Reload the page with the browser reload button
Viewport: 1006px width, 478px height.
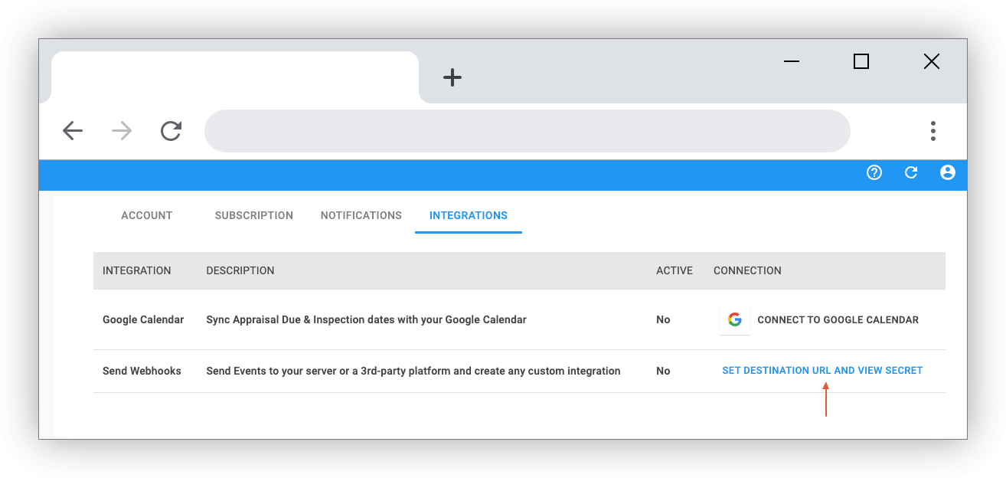tap(171, 131)
